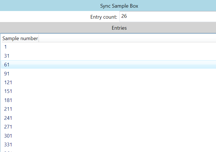The image size is (216, 152).
Task: Focus the Entry count field showing 26
Action: pos(167,17)
